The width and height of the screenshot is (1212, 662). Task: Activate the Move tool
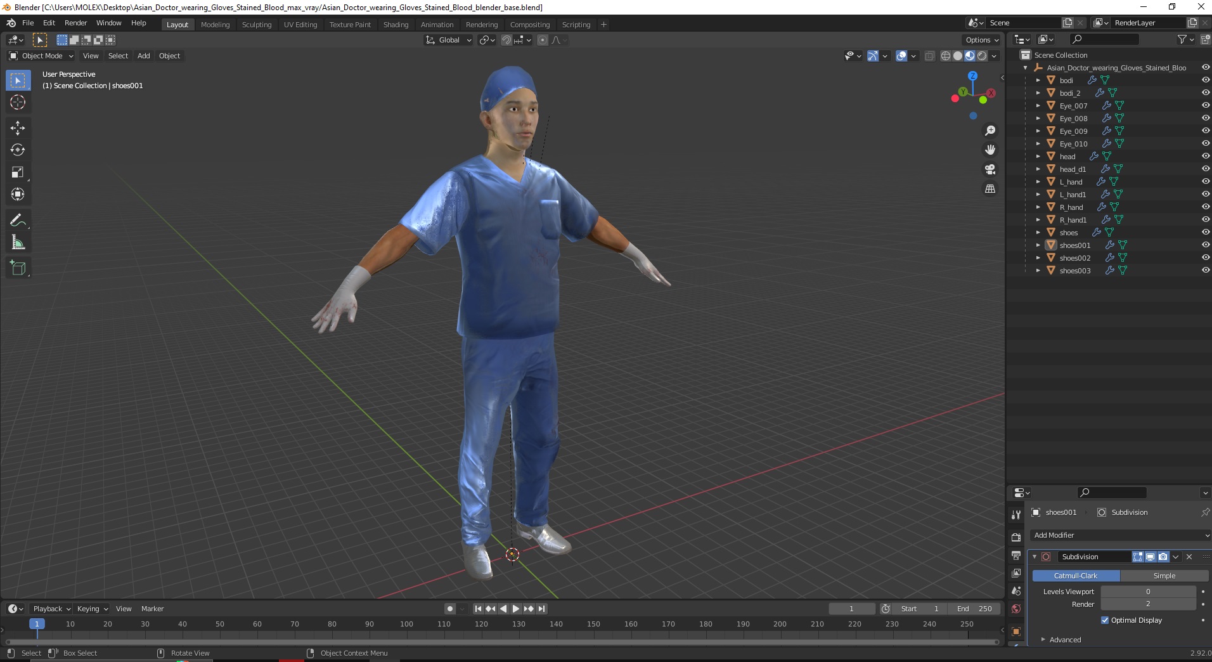click(x=18, y=128)
